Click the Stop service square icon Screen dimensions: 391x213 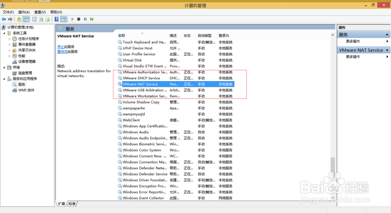[79, 19]
